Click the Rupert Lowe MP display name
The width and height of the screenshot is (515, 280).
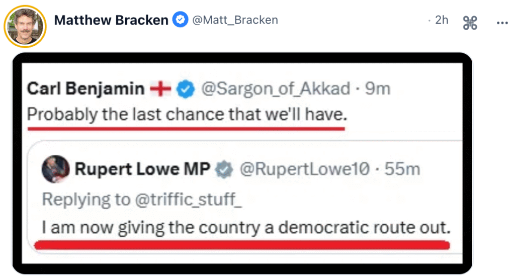[142, 169]
